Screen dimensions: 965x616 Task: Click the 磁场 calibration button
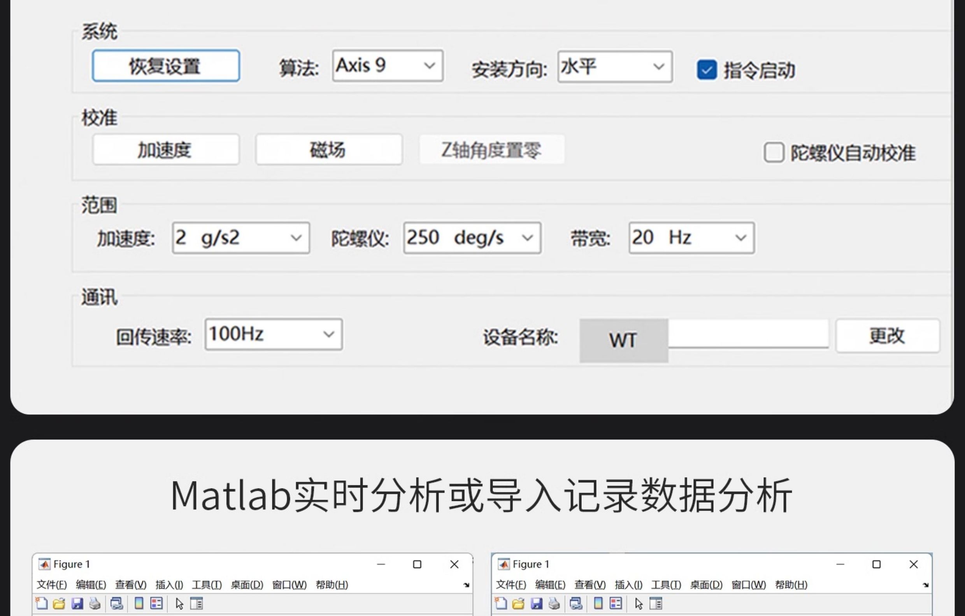tap(329, 149)
